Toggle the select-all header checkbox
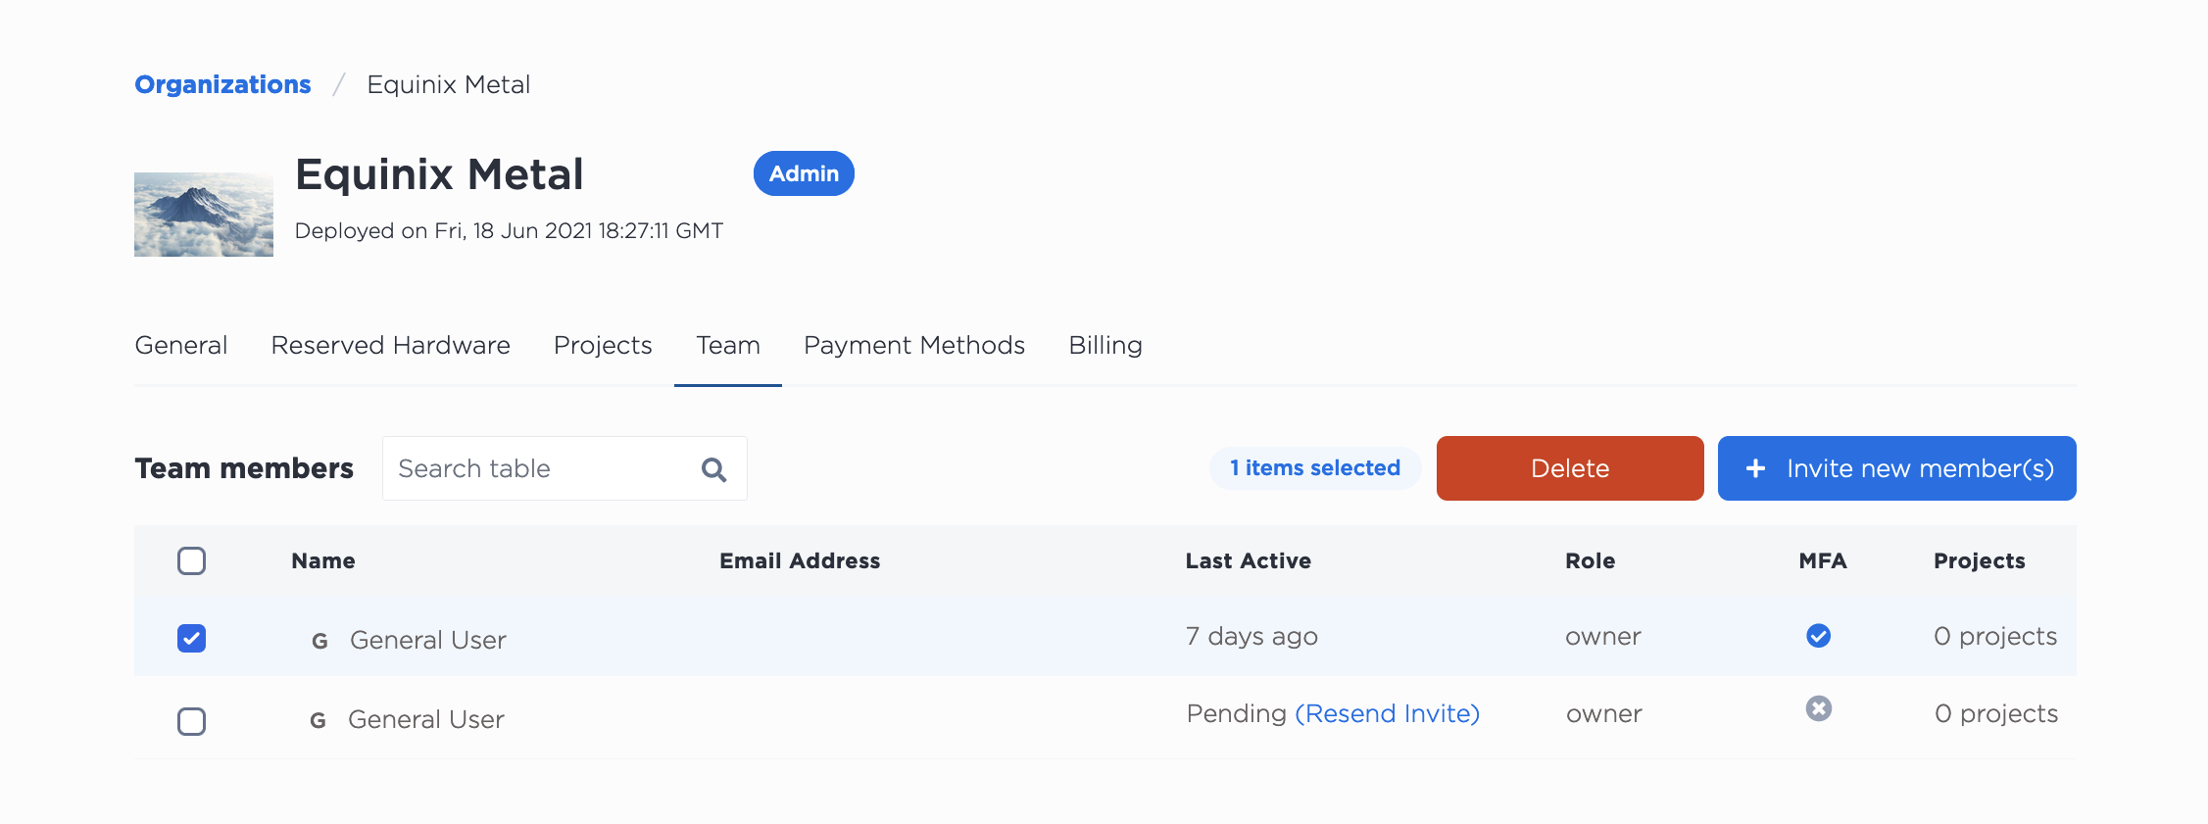The height and width of the screenshot is (824, 2208). click(x=192, y=560)
